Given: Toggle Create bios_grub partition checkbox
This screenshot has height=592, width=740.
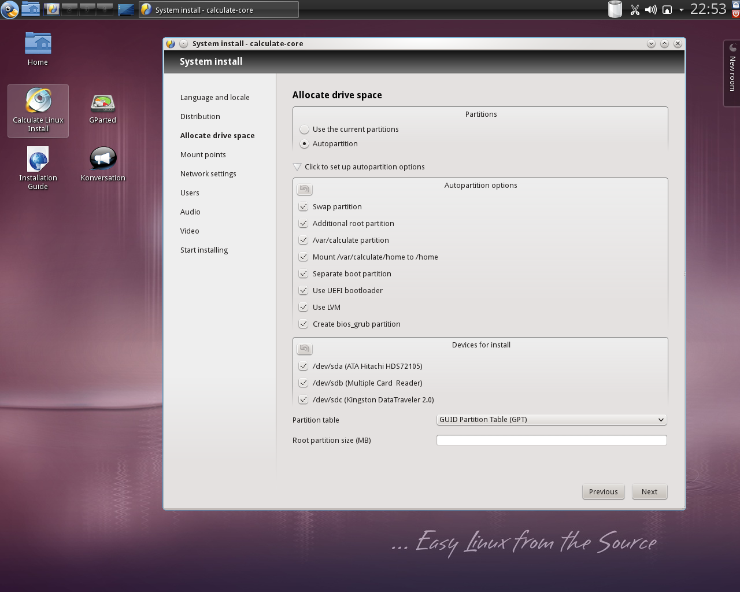Looking at the screenshot, I should [x=303, y=324].
